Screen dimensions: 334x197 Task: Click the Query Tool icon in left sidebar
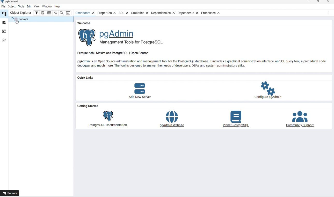[x=4, y=23]
